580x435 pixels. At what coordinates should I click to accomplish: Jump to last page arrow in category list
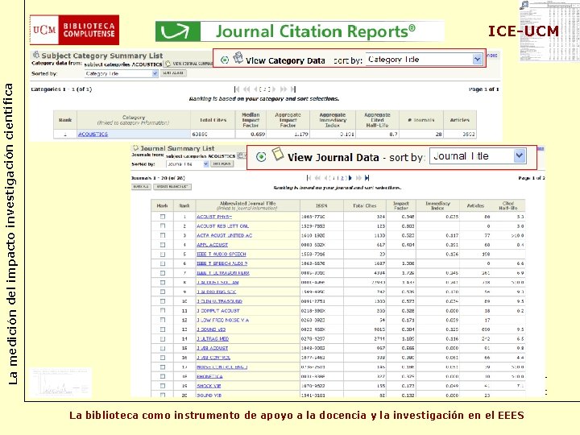293,89
